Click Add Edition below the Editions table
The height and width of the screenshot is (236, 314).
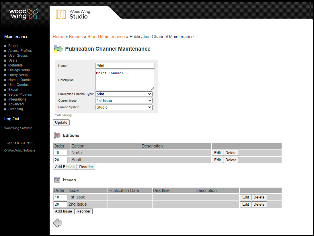click(x=65, y=167)
